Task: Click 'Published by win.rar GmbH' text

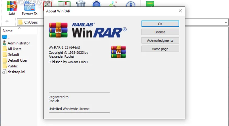Action: [x=68, y=62]
